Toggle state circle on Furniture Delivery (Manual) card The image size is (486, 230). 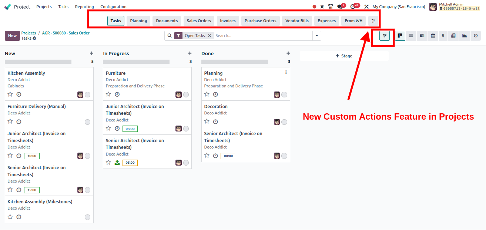coord(87,122)
